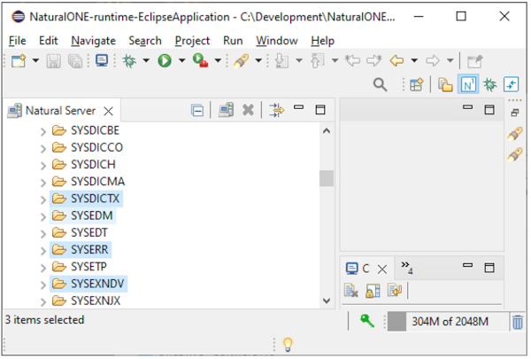Screen dimensions: 531x359
Task: Click the Run with toolbox (External Tools) icon
Action: pos(200,61)
